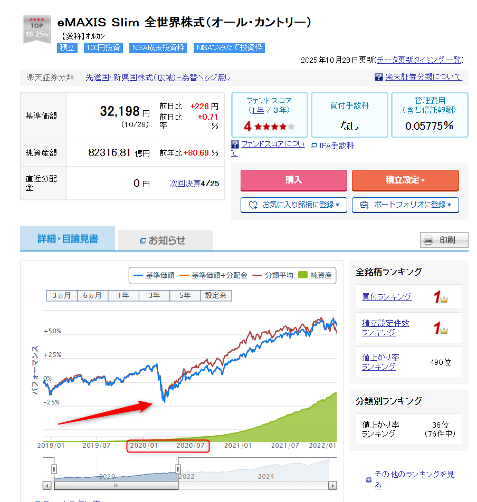Select the 詳細・目論見書 tab

(x=68, y=239)
